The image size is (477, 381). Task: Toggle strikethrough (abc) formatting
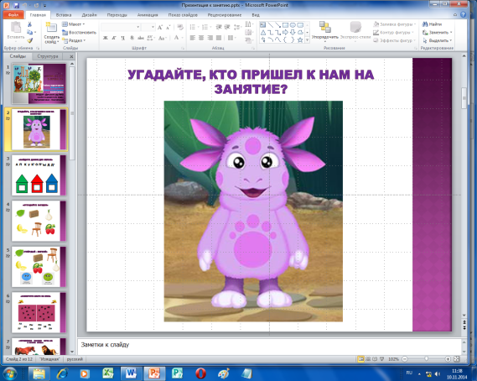point(141,38)
